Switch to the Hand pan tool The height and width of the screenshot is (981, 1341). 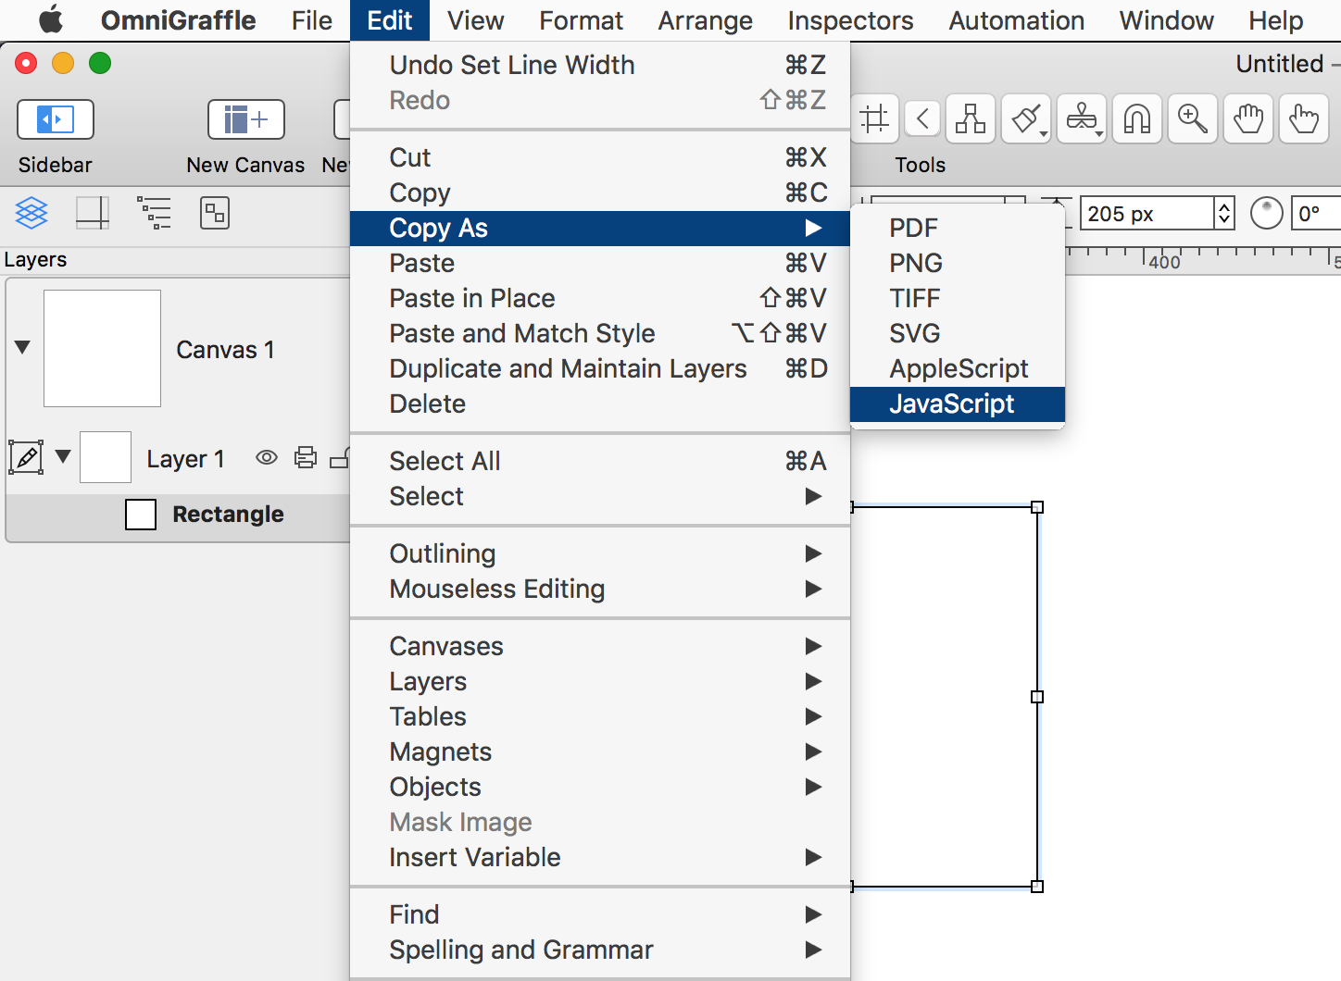coord(1247,118)
